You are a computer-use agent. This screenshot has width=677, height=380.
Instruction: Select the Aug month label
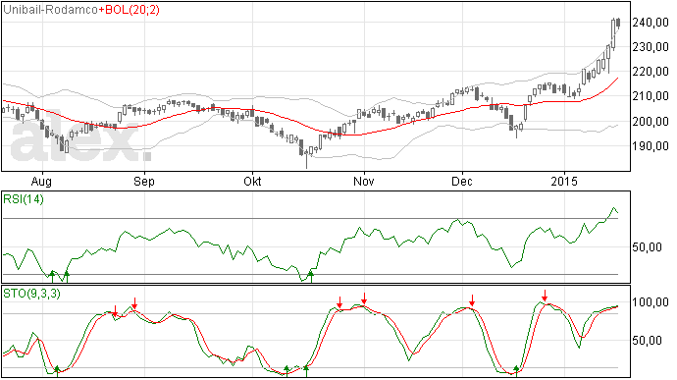(x=41, y=181)
